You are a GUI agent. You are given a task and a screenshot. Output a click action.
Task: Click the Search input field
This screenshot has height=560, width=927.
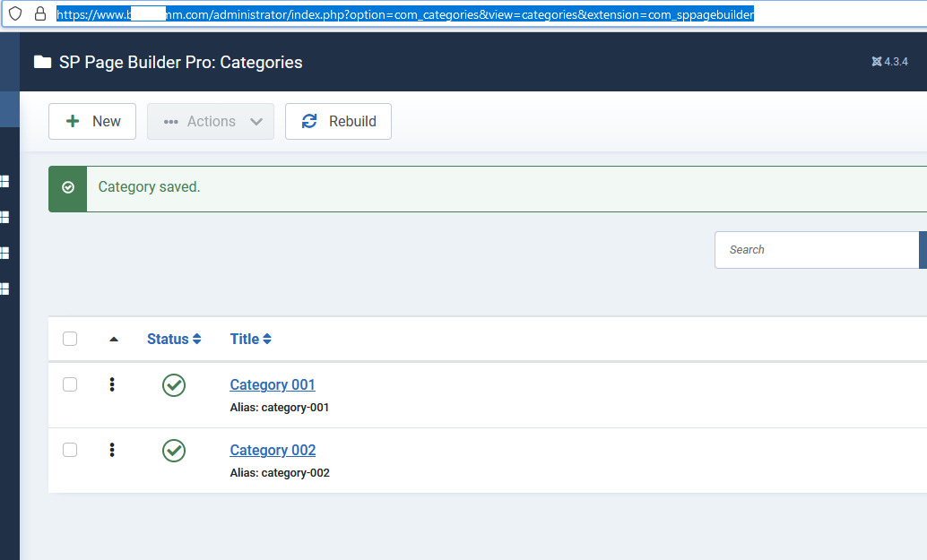[816, 250]
